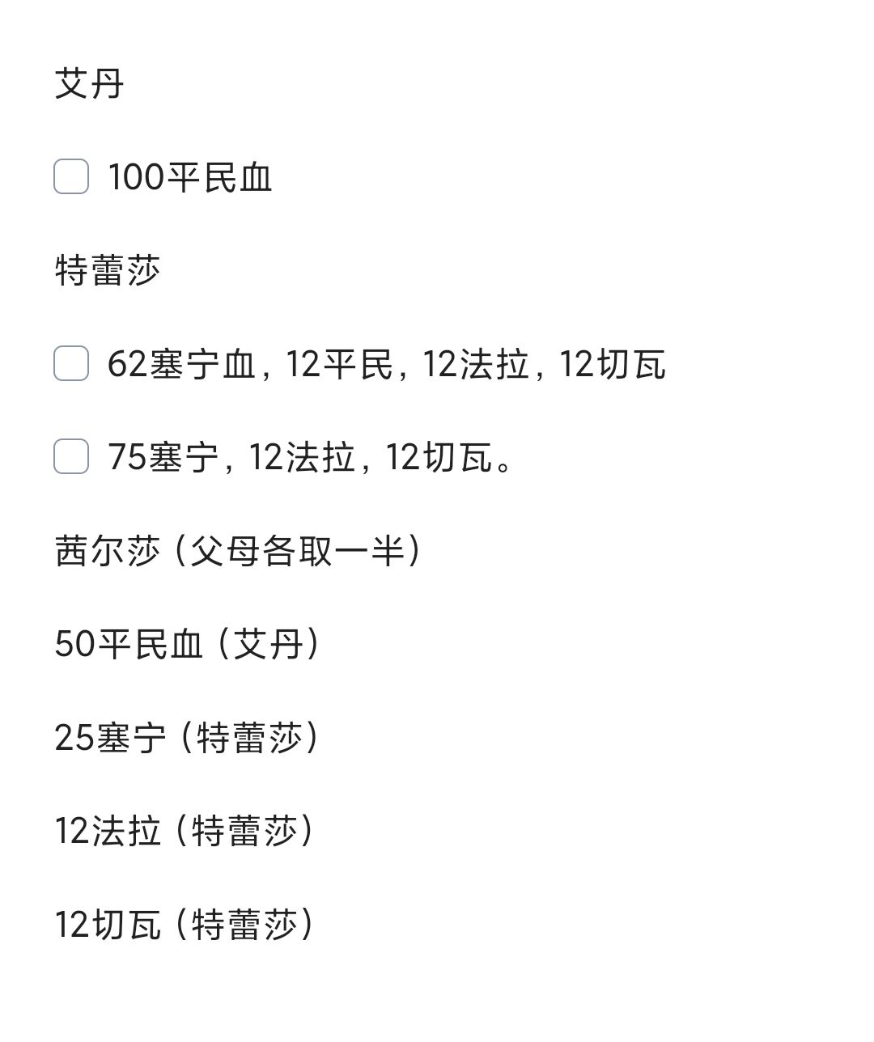Image resolution: width=874 pixels, height=1042 pixels.
Task: Click "62塞宁血" text in the checklist item
Action: click(x=181, y=364)
